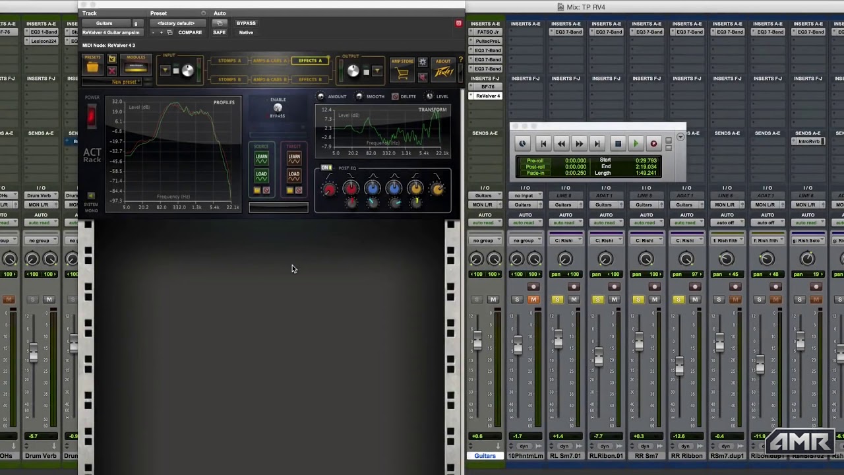
Task: Adjust the ReValver input level knob
Action: [187, 71]
